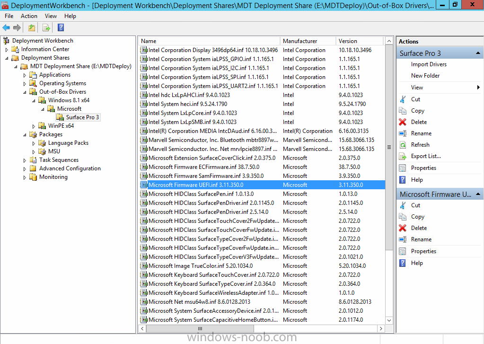Click the Copy icon under Microsoft Firmware section
The height and width of the screenshot is (344, 484).
[403, 217]
